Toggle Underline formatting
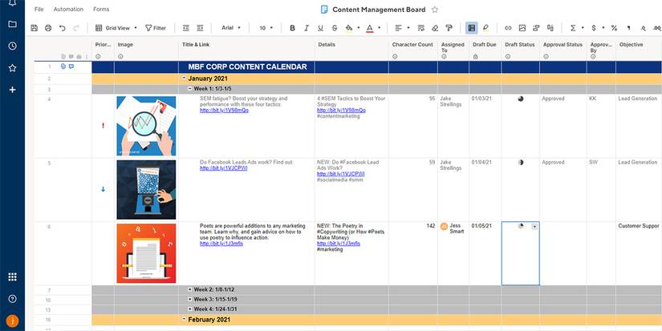The width and height of the screenshot is (662, 331). coord(320,28)
